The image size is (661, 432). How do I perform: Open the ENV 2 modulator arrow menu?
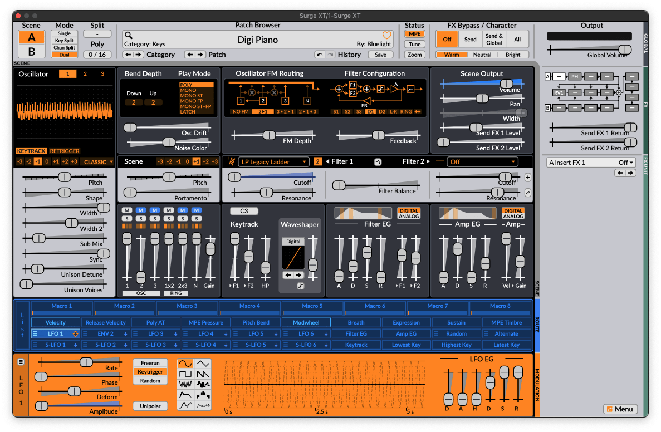[x=126, y=334]
